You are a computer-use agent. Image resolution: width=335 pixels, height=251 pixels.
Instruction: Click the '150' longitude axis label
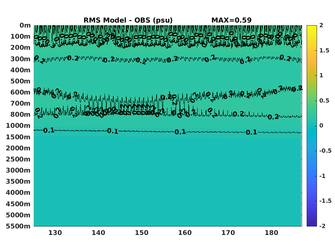pyautogui.click(x=142, y=233)
